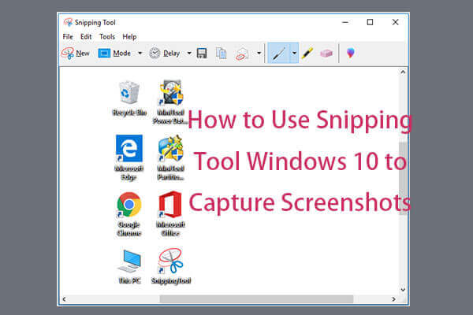473x315 pixels.
Task: Click the New button label
Action: tap(83, 54)
